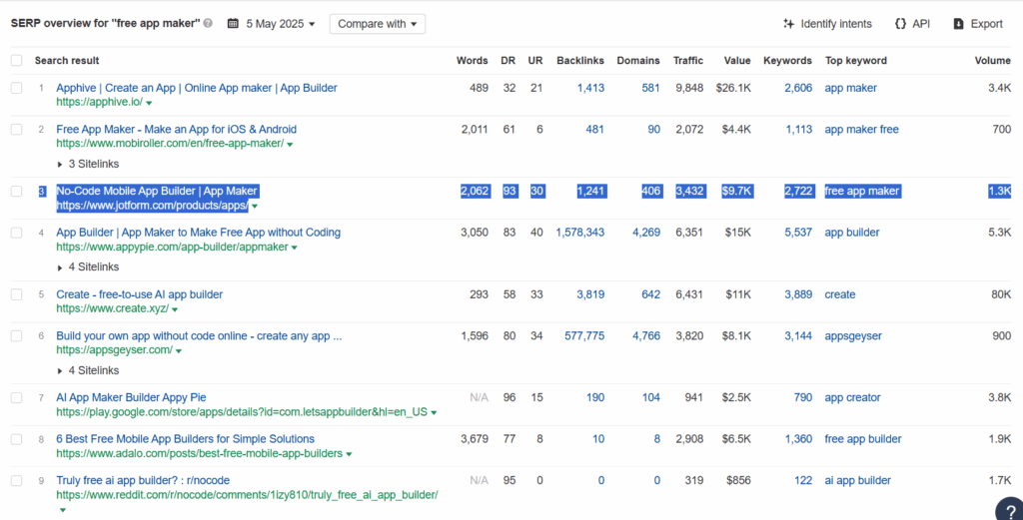
Task: Check the box for No-Code Mobile App Builder row
Action: (16, 191)
